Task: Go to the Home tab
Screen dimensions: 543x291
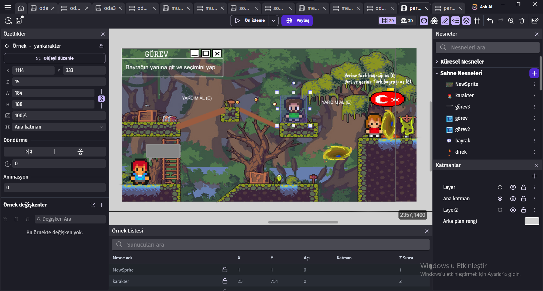Action: (21, 8)
